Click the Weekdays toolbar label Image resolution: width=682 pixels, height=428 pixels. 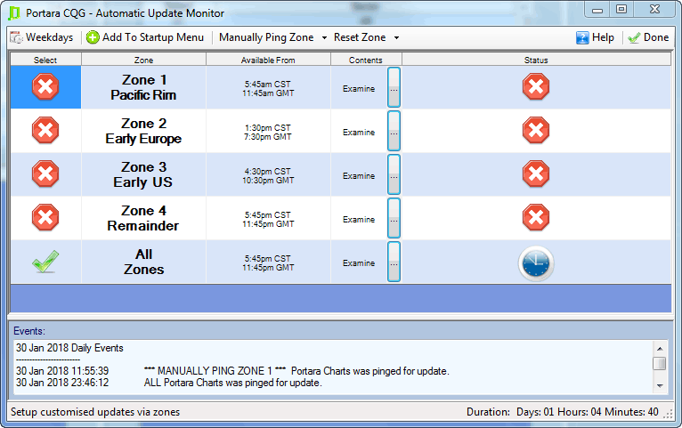click(50, 37)
